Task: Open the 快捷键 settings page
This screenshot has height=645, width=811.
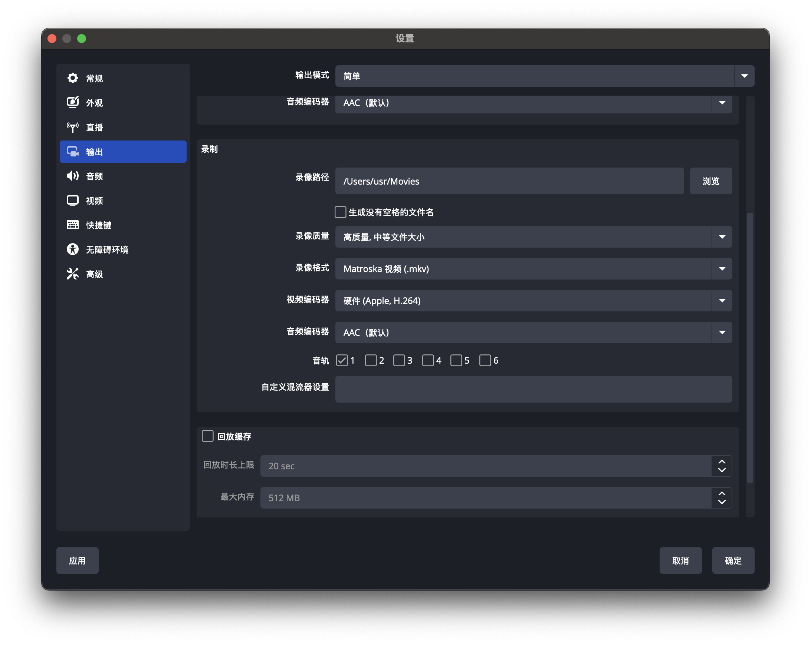Action: coord(123,225)
